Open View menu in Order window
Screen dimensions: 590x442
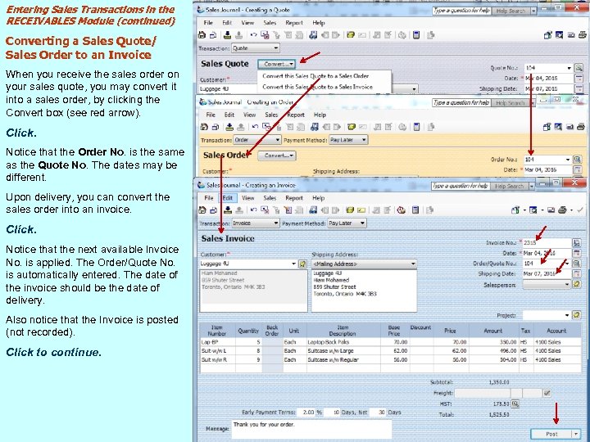point(249,115)
